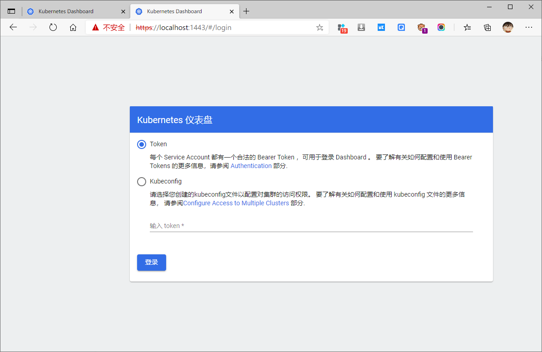This screenshot has width=542, height=352.
Task: Open a new browser tab
Action: click(246, 11)
